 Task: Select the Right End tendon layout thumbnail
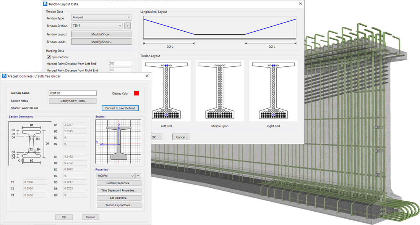[273, 90]
